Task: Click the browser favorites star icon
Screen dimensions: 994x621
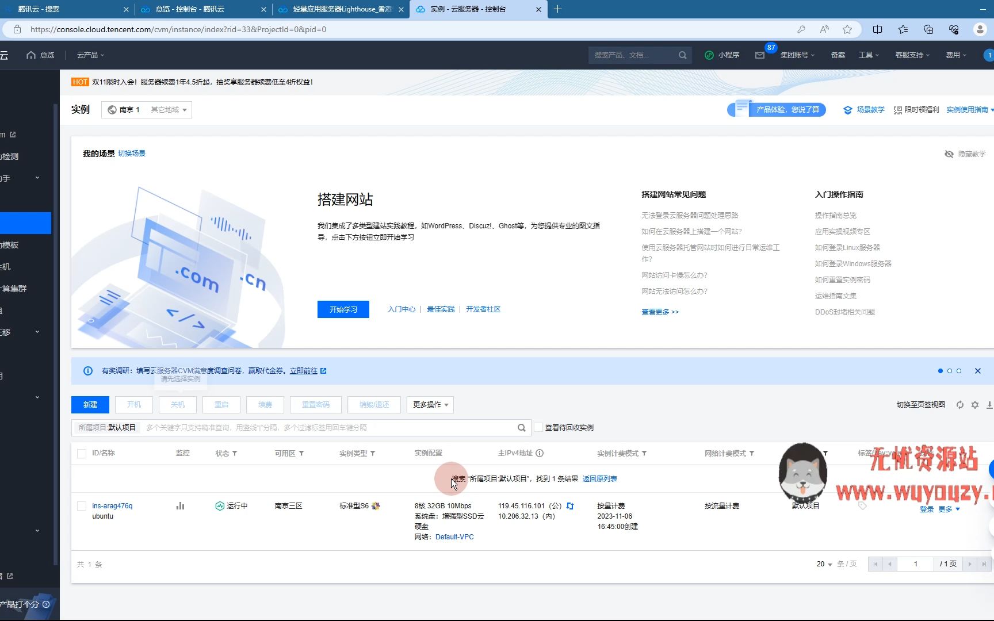Action: (x=847, y=29)
